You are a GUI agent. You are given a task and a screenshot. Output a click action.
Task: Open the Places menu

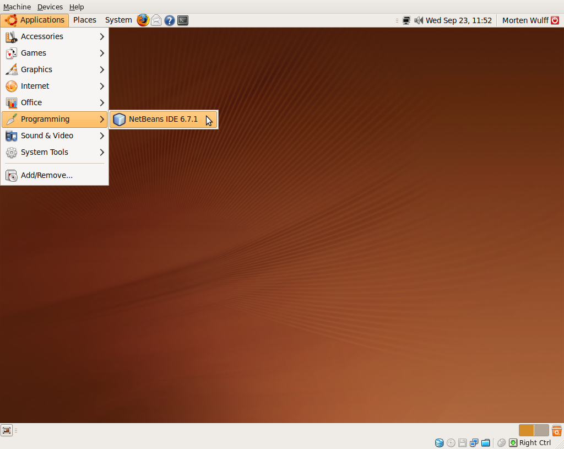point(84,20)
